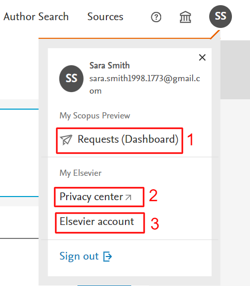The image size is (250, 286).
Task: Click the Privacy center external-link arrow
Action: (x=128, y=198)
